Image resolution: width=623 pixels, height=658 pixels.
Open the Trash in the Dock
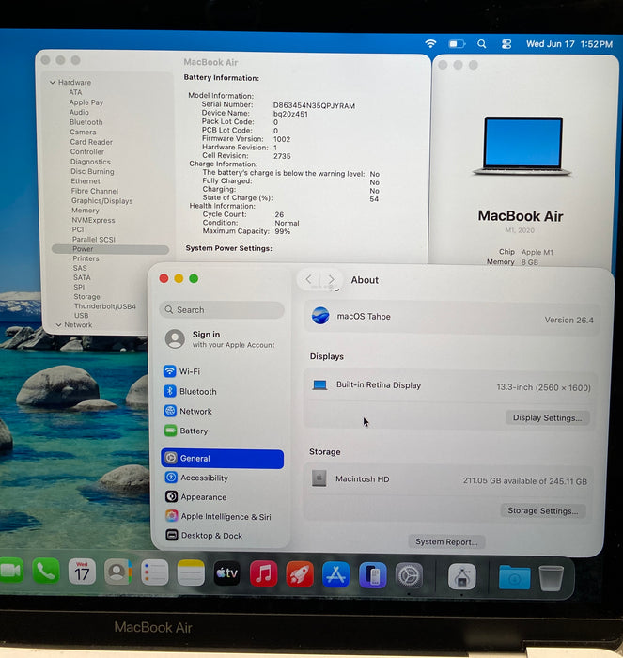pyautogui.click(x=551, y=577)
